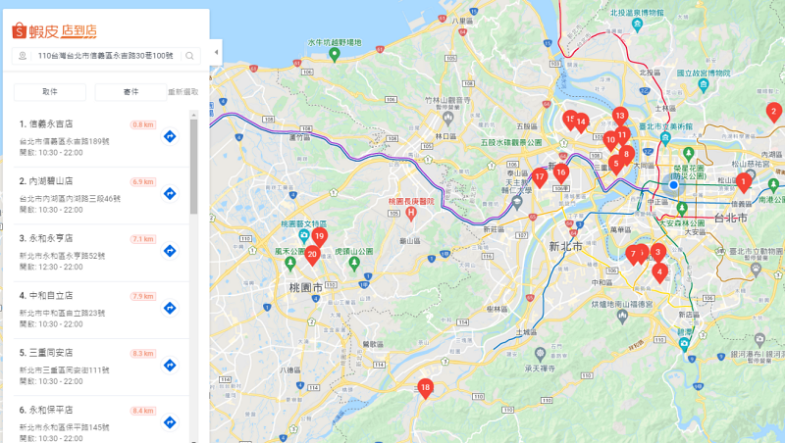Get directions to 內湖碧山店

click(x=170, y=193)
